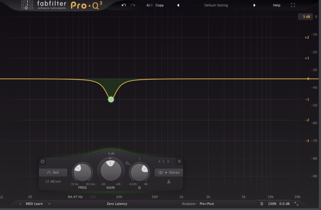Click the redo arrow icon
321x210 pixels.
[133, 5]
